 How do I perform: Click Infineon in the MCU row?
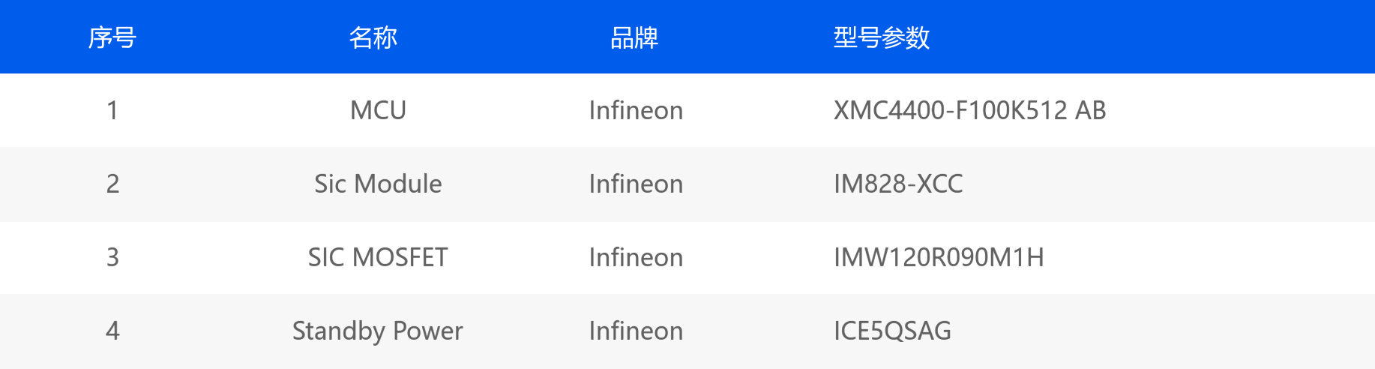[636, 110]
